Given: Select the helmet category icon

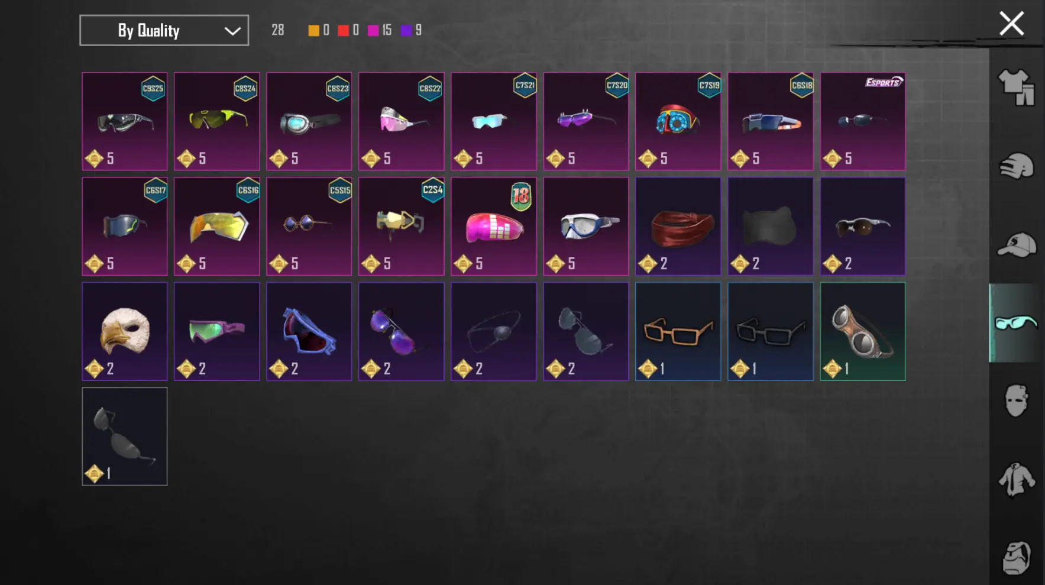Looking at the screenshot, I should [1016, 166].
